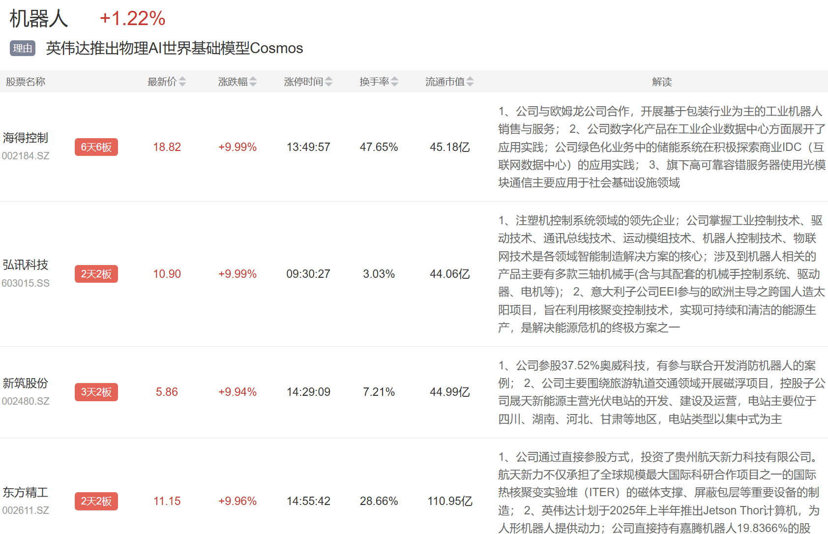828x534 pixels.
Task: Open 新筑股份 stock link
Action: coord(26,383)
